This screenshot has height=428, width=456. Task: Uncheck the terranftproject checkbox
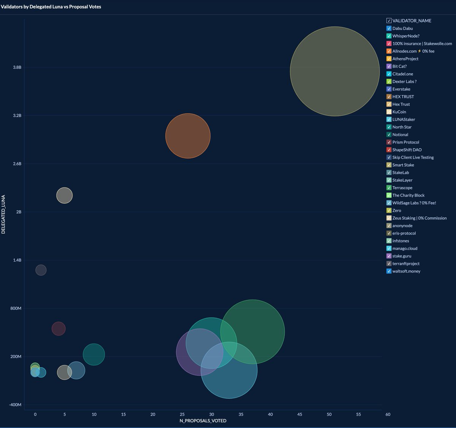[x=389, y=264]
